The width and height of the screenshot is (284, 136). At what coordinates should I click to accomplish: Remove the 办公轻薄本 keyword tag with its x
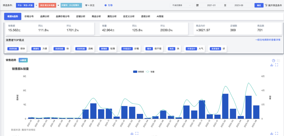tap(81, 5)
